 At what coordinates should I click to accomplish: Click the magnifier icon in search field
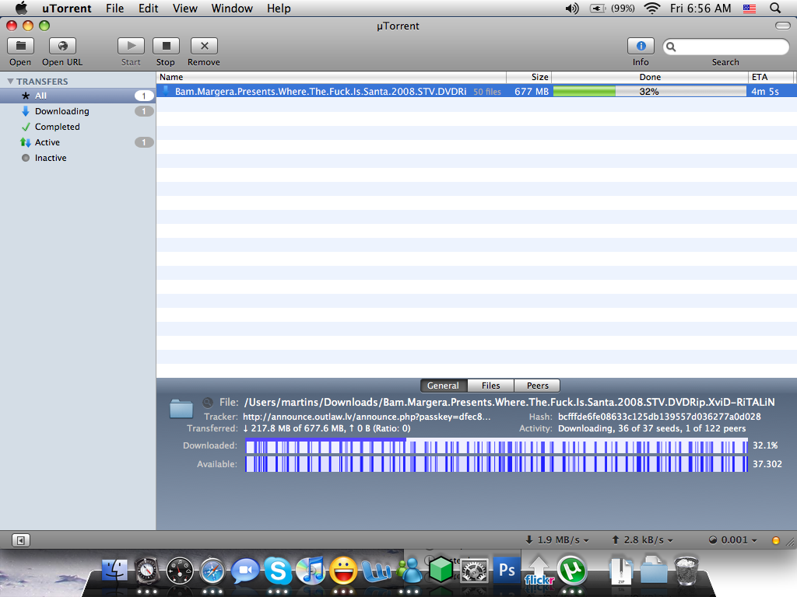pyautogui.click(x=671, y=47)
